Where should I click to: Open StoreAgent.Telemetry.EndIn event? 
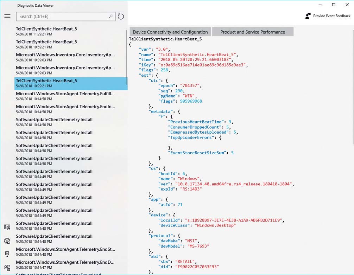71,109
